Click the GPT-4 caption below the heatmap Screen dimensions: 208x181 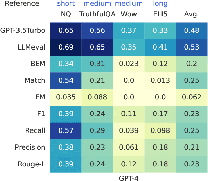tap(129, 177)
